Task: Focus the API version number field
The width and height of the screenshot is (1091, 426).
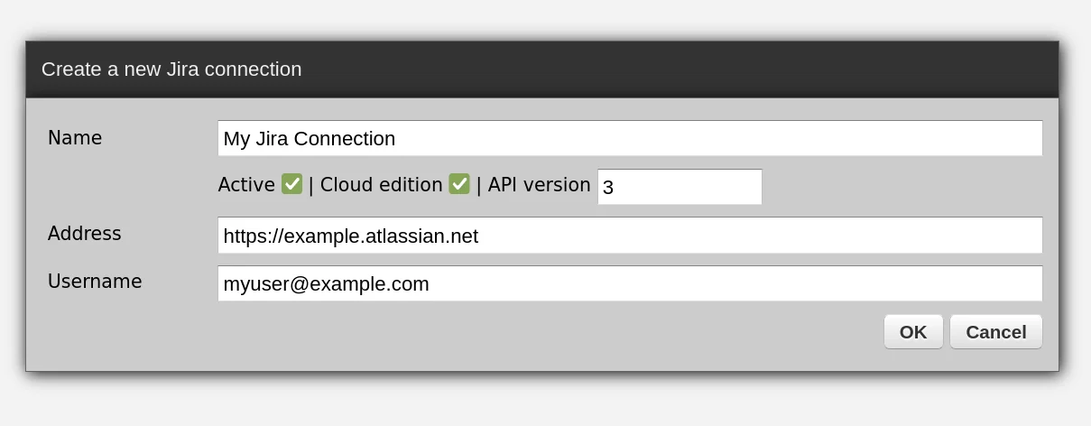Action: tap(679, 187)
